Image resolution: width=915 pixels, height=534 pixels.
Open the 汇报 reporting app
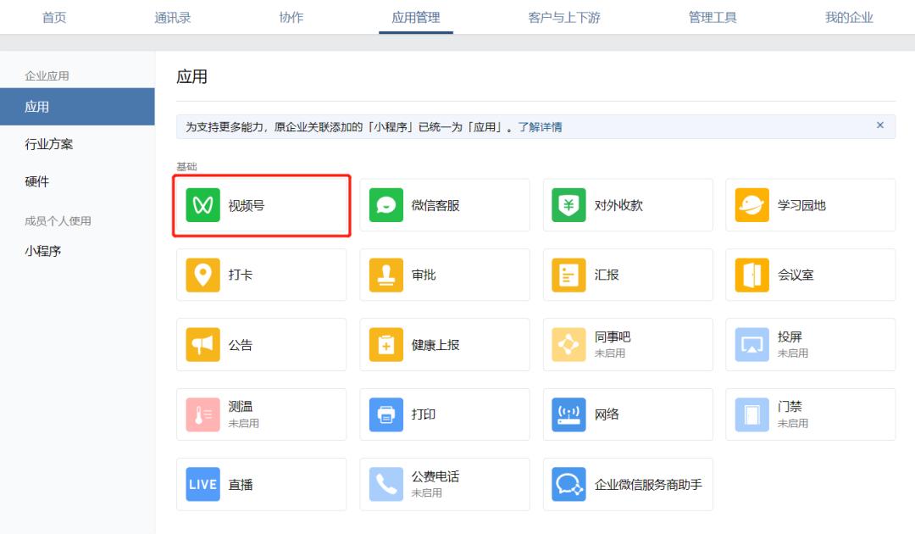pyautogui.click(x=627, y=274)
